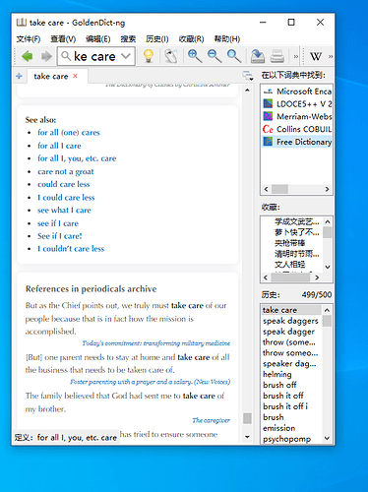The width and height of the screenshot is (368, 492).
Task: Click the light bulb toolbar icon
Action: point(149,56)
